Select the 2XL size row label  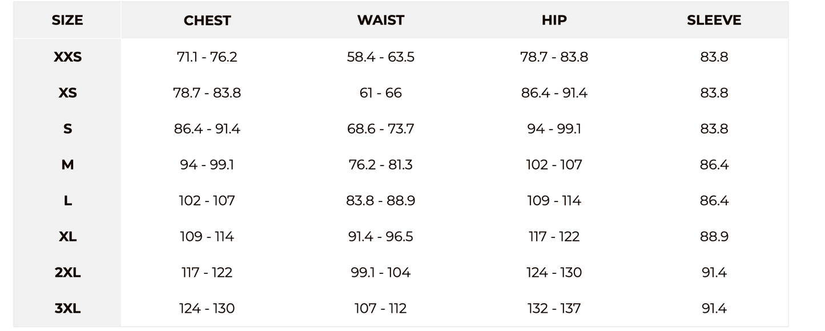click(67, 273)
